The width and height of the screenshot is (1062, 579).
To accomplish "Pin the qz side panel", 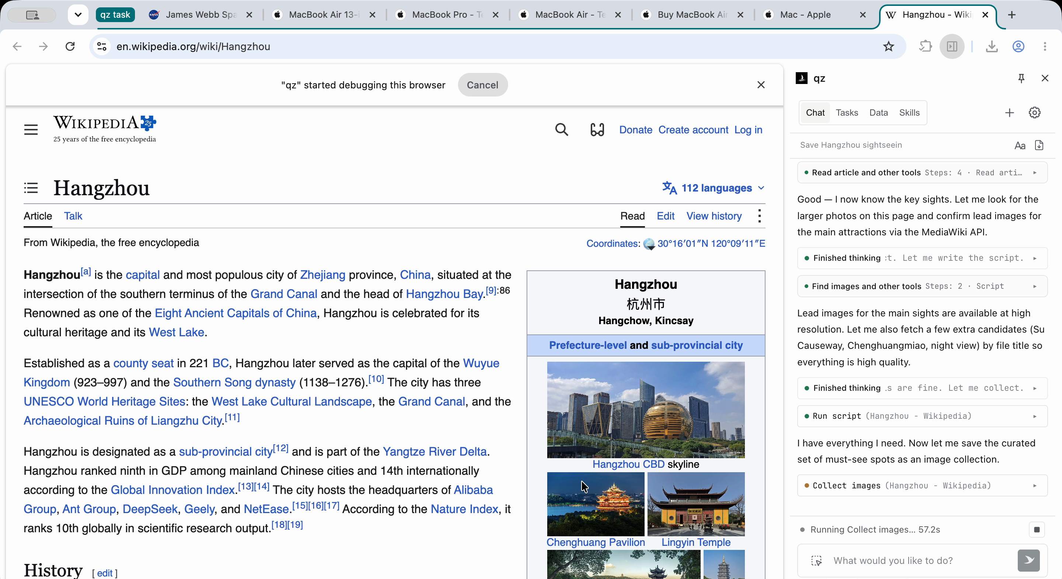I will click(x=1021, y=78).
